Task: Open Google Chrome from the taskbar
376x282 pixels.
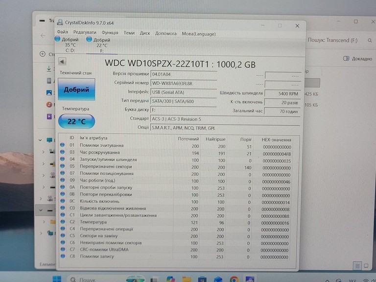Action: 234,280
